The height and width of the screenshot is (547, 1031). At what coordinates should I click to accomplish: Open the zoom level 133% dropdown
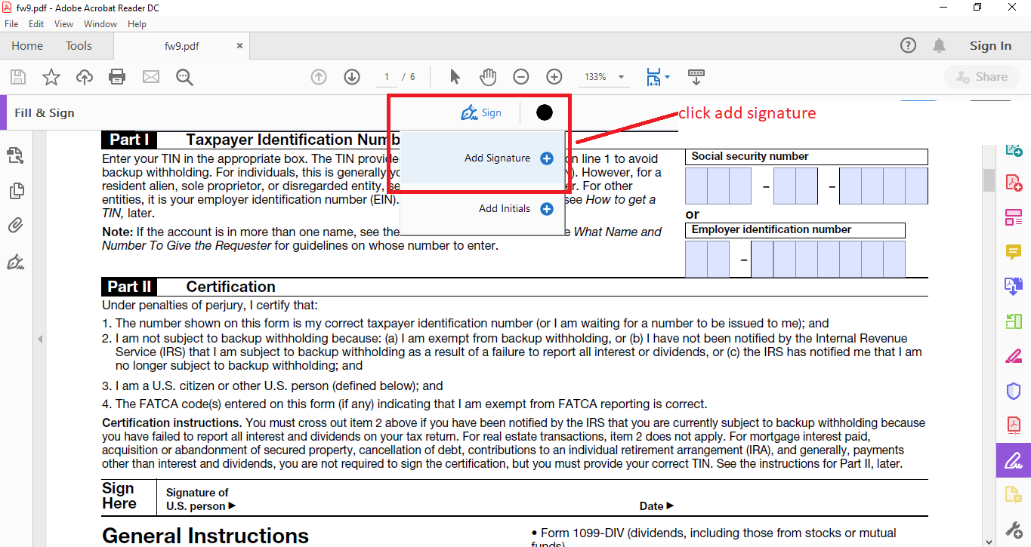604,77
